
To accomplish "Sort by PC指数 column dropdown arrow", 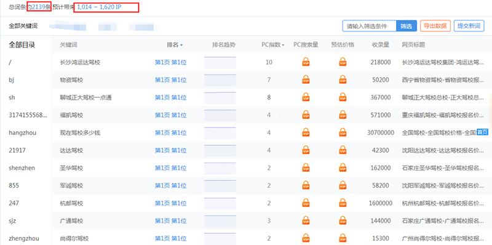I will [283, 45].
